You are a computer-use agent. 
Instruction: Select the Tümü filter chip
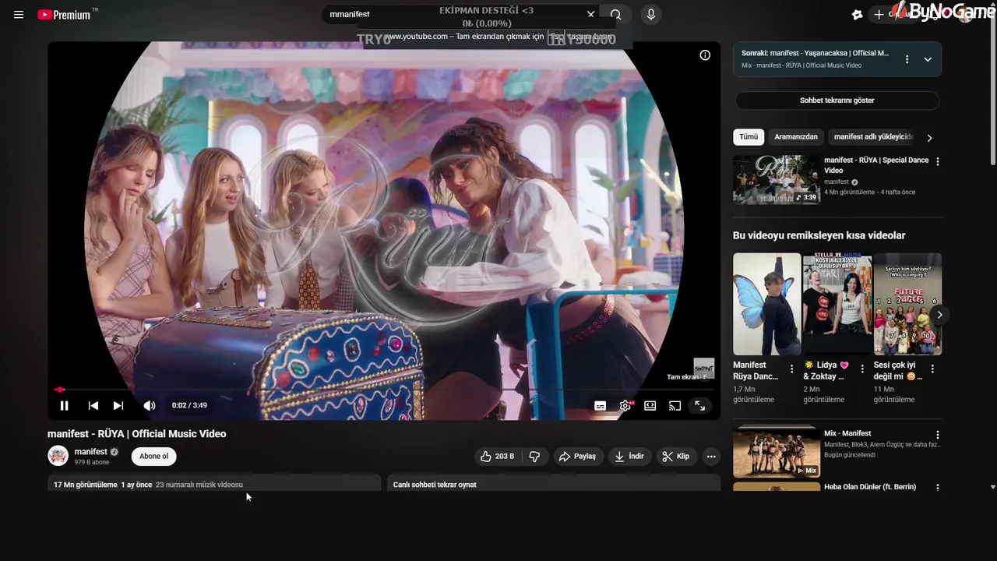[x=749, y=136]
